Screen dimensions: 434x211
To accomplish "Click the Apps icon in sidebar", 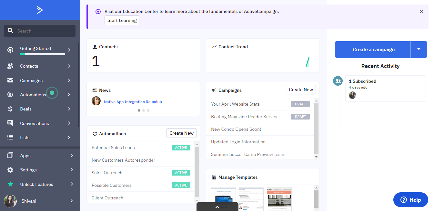I will (x=10, y=156).
